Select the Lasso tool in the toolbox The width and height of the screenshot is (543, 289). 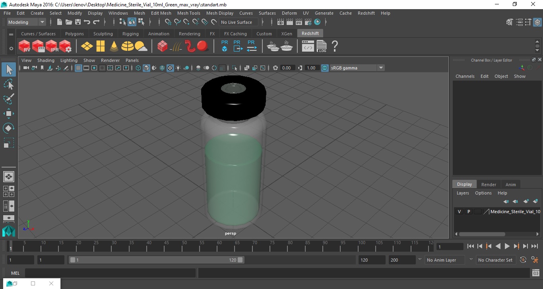(x=9, y=85)
